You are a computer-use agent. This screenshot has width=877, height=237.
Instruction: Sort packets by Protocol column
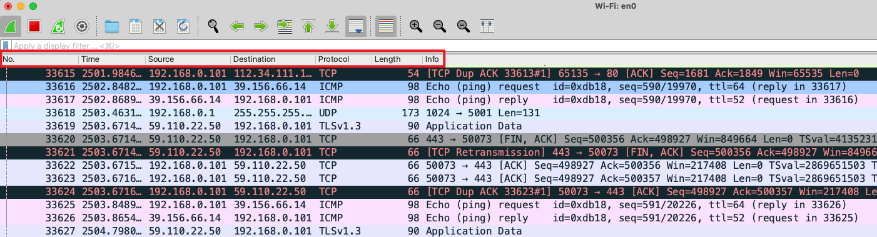[343, 59]
